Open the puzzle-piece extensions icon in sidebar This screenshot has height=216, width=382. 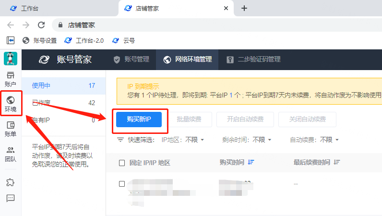point(11,182)
